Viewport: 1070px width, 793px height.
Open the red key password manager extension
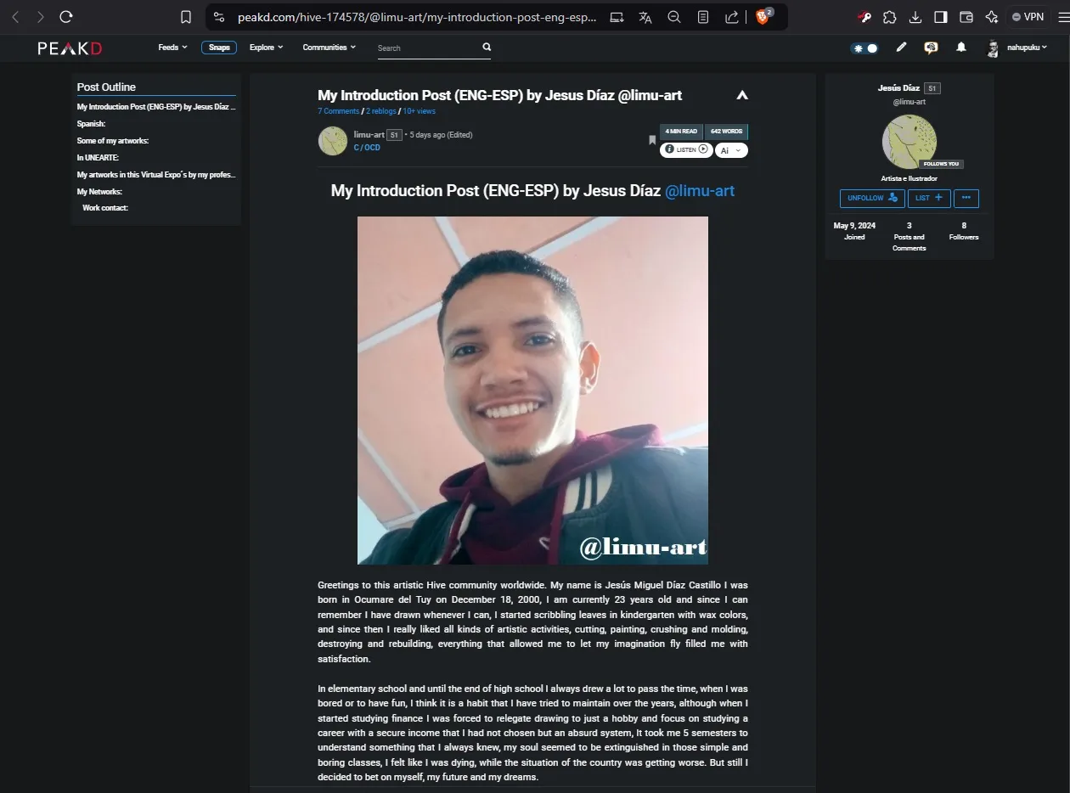pyautogui.click(x=864, y=17)
